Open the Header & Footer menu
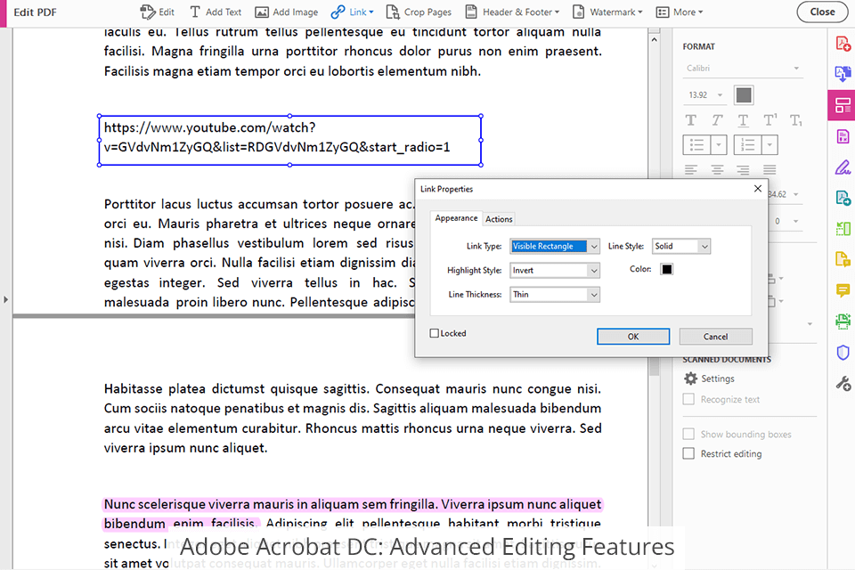Screen dimensions: 855x570 (x=513, y=12)
